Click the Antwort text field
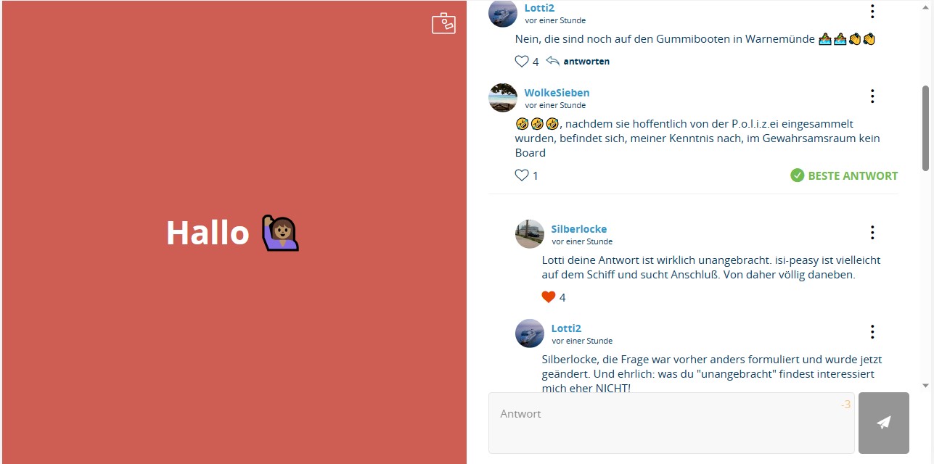This screenshot has height=464, width=934. 671,423
